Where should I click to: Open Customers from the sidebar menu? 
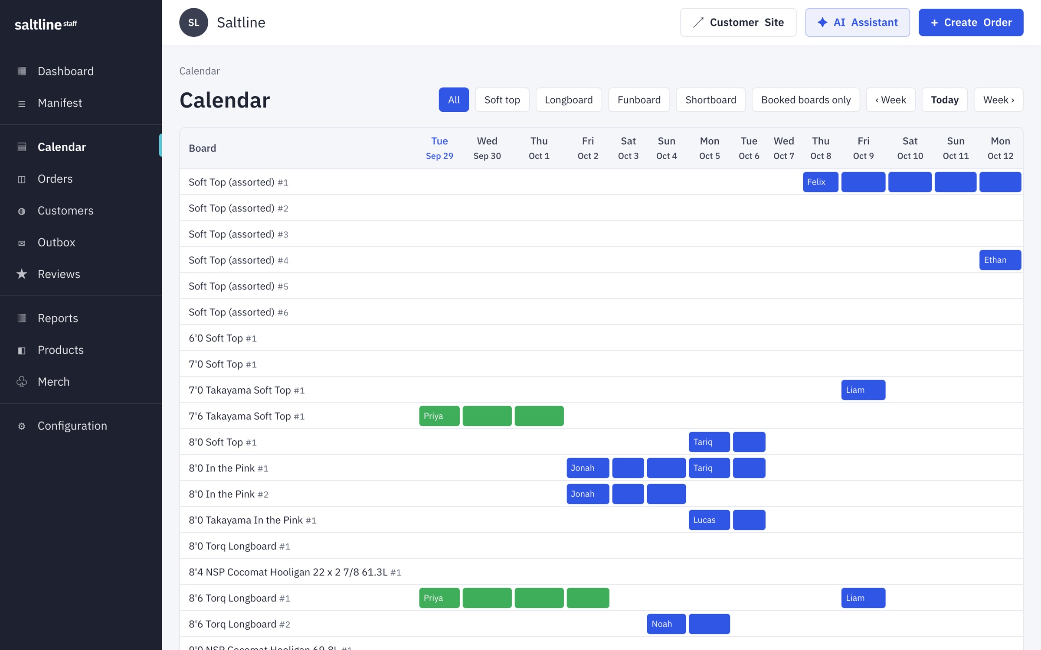click(65, 211)
